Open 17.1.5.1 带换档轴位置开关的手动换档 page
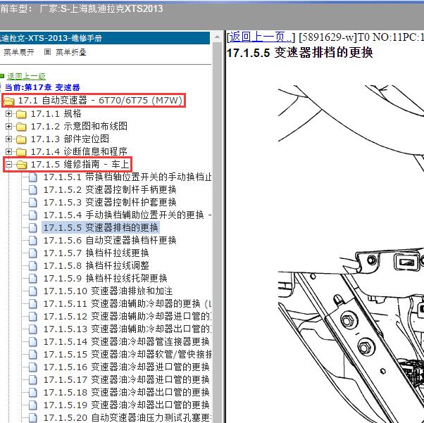The height and width of the screenshot is (423, 424). tap(127, 177)
